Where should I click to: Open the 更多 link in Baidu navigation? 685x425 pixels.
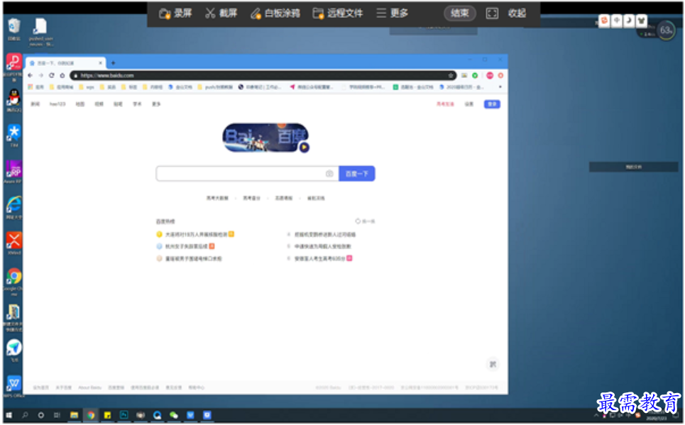click(156, 104)
